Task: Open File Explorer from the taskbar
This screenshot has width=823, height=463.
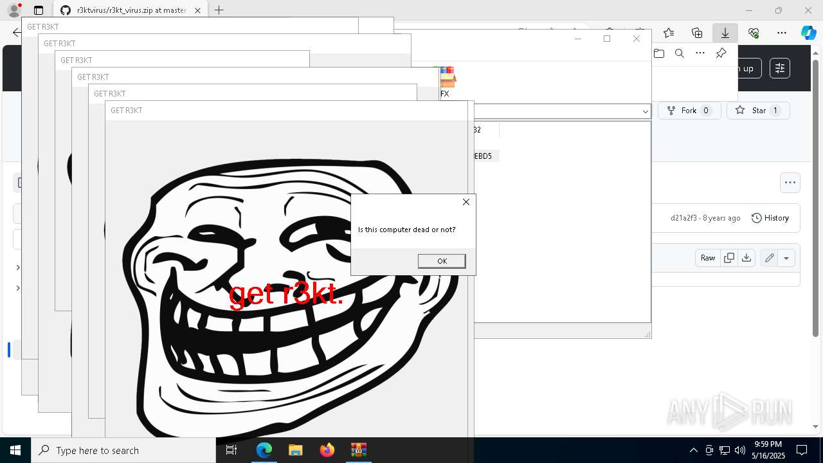Action: tap(295, 450)
